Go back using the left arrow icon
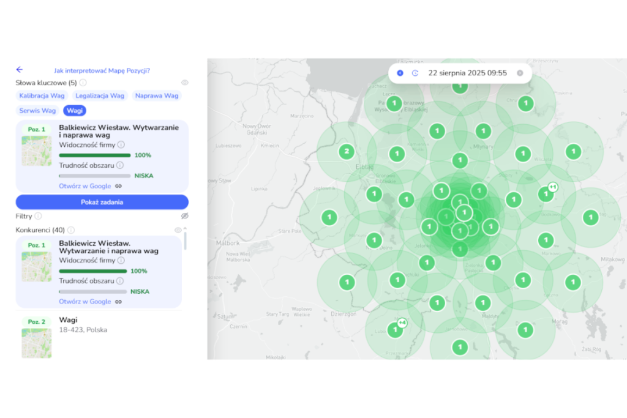627x418 pixels. 19,70
